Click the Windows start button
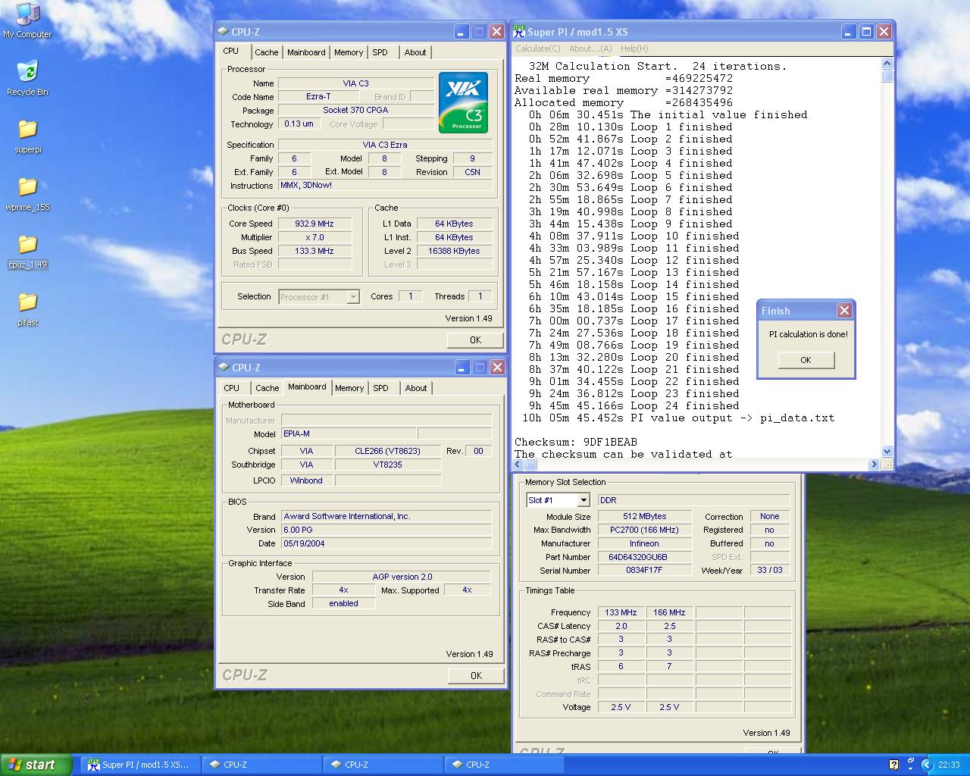This screenshot has height=776, width=970. pos(36,765)
